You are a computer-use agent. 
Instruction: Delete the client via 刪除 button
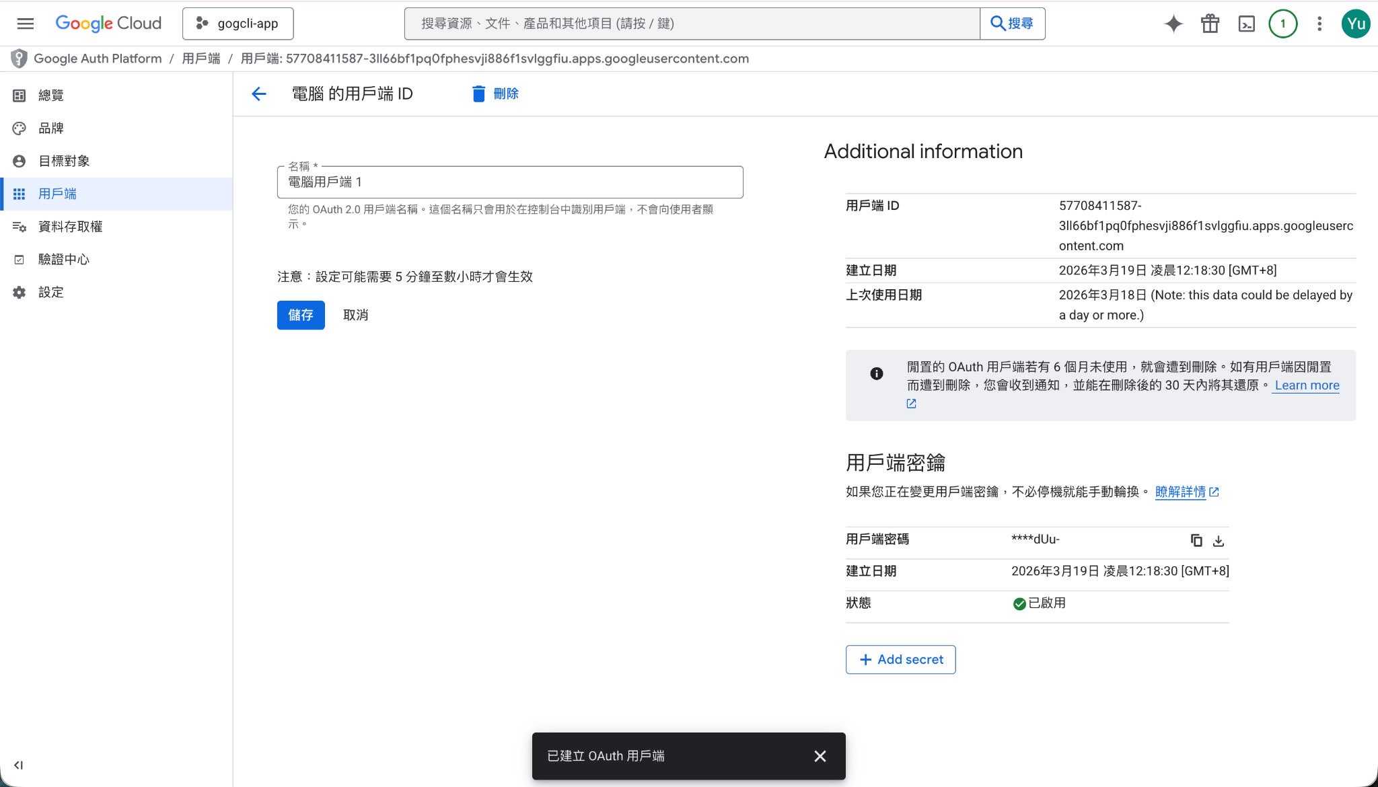coord(495,93)
